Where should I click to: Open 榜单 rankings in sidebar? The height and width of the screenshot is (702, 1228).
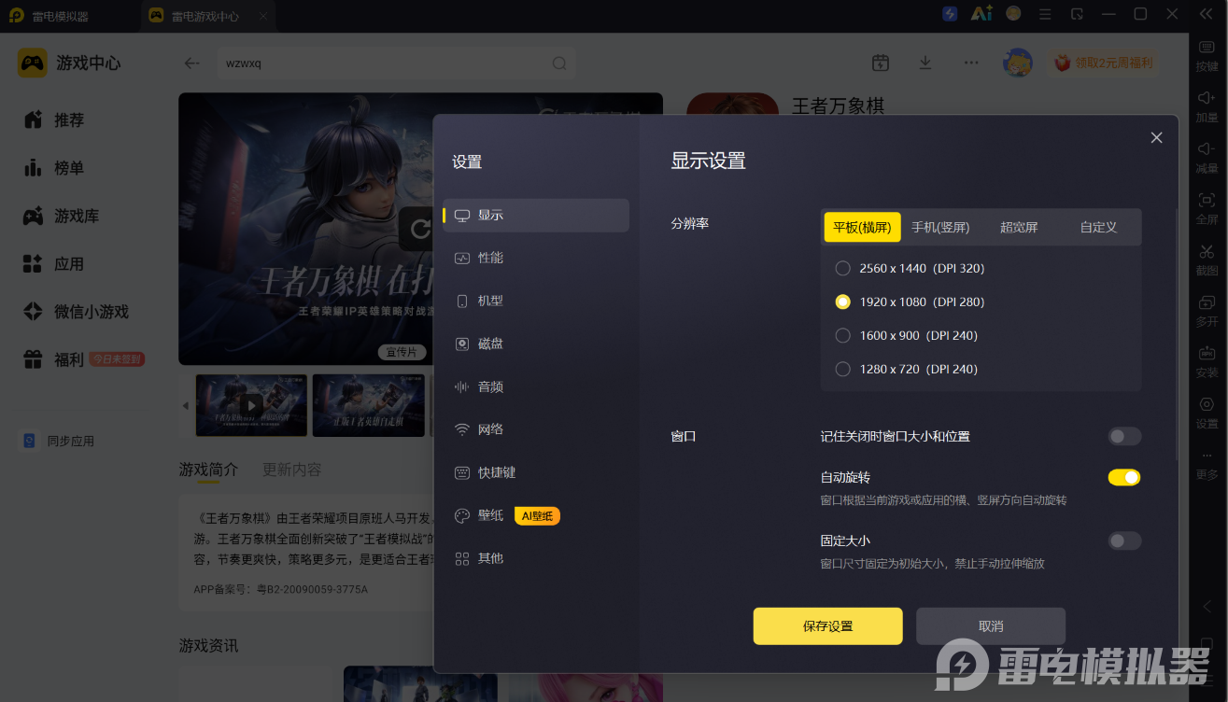54,168
